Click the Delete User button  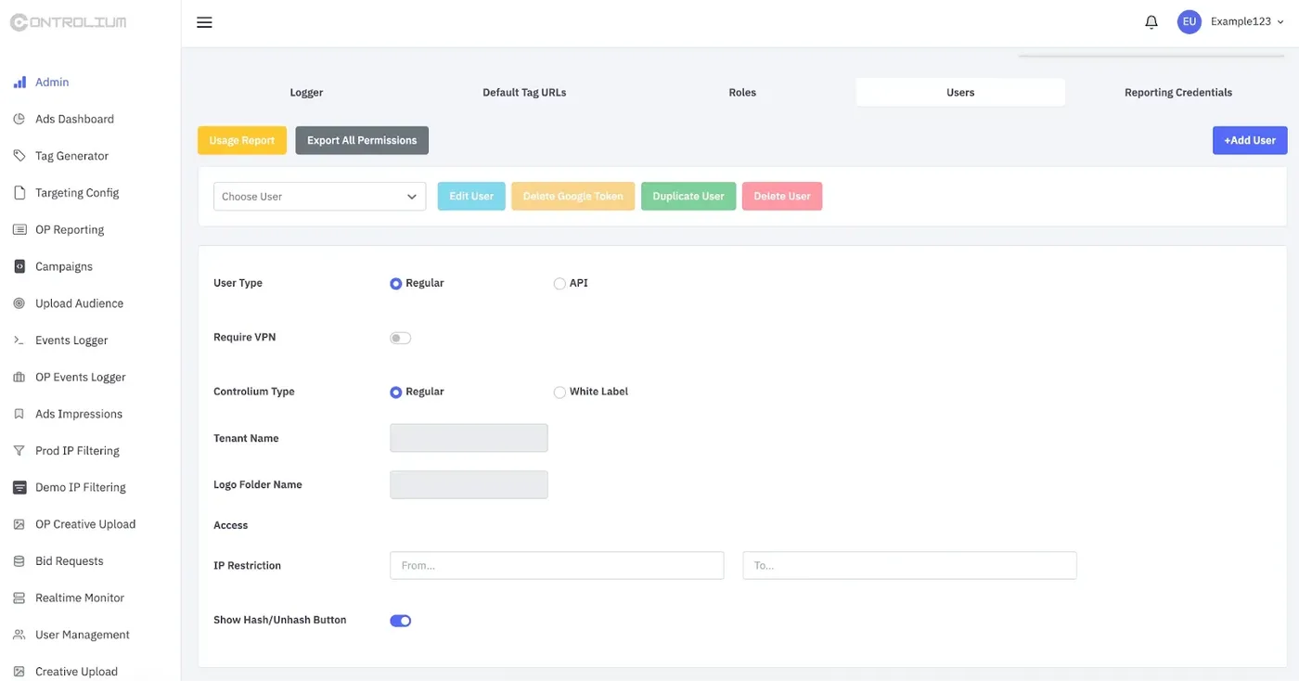[x=782, y=197]
